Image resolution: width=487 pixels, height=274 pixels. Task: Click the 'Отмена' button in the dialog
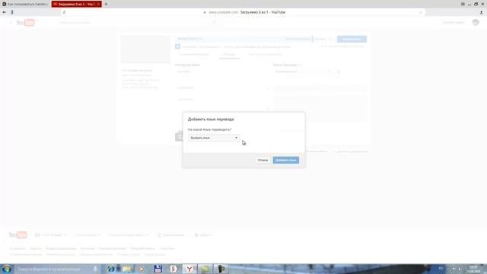(x=263, y=161)
